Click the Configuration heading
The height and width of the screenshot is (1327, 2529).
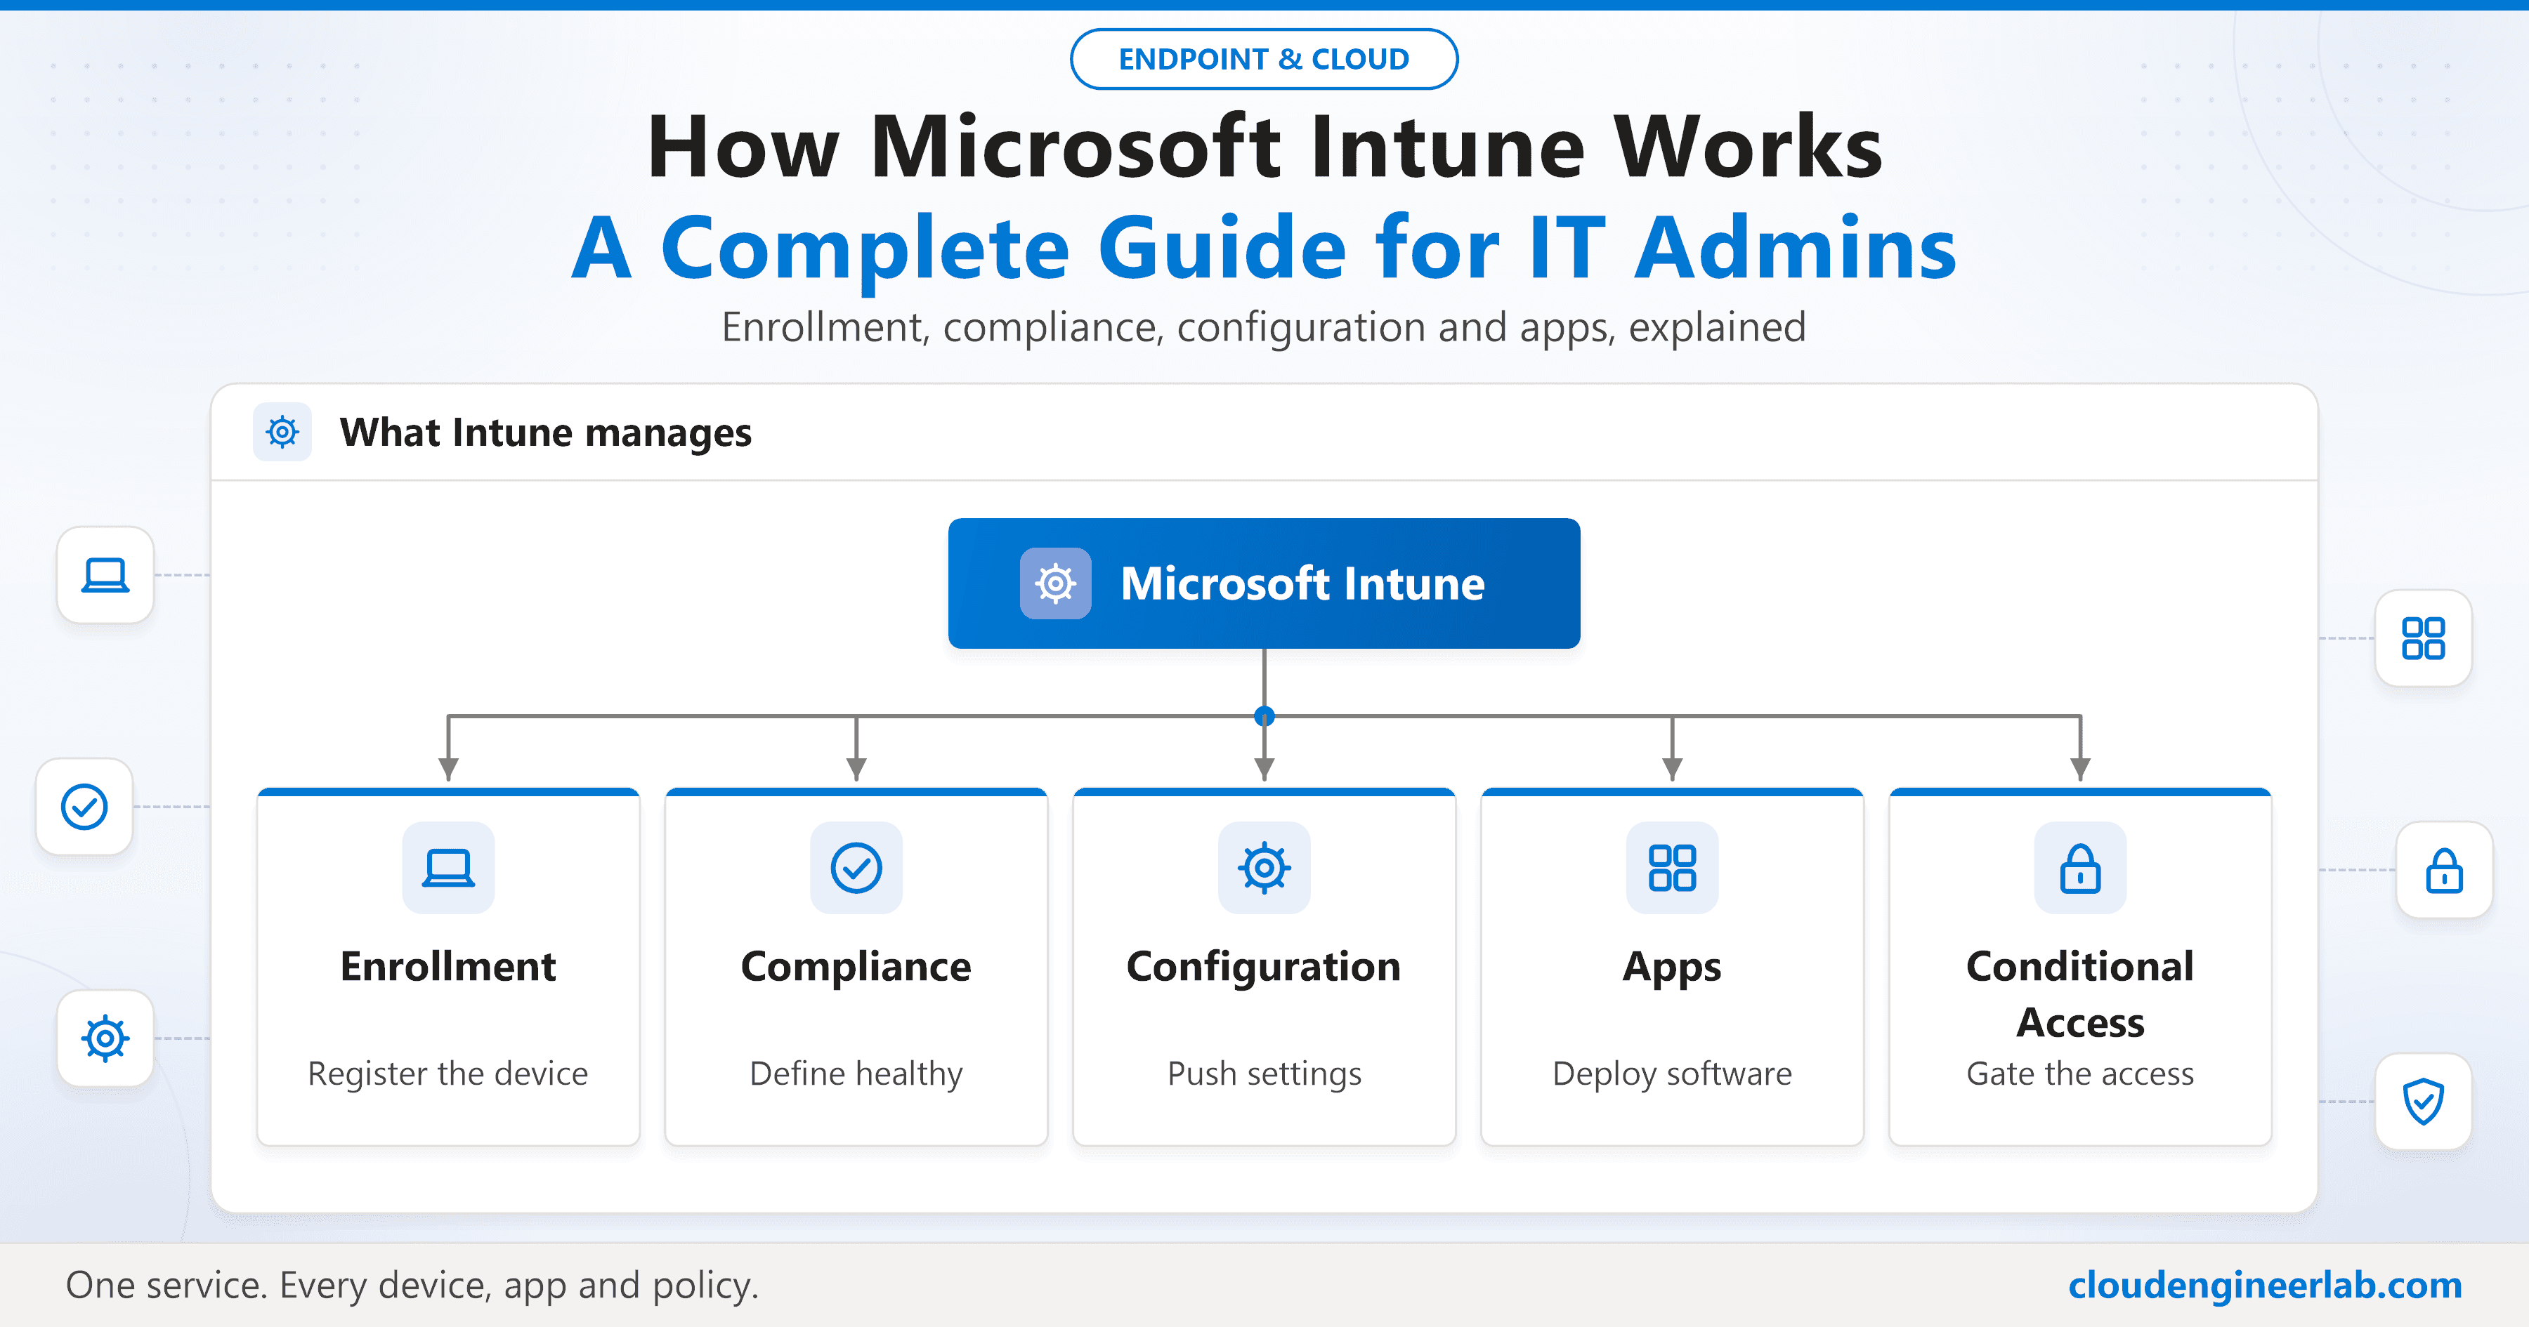[x=1264, y=968]
